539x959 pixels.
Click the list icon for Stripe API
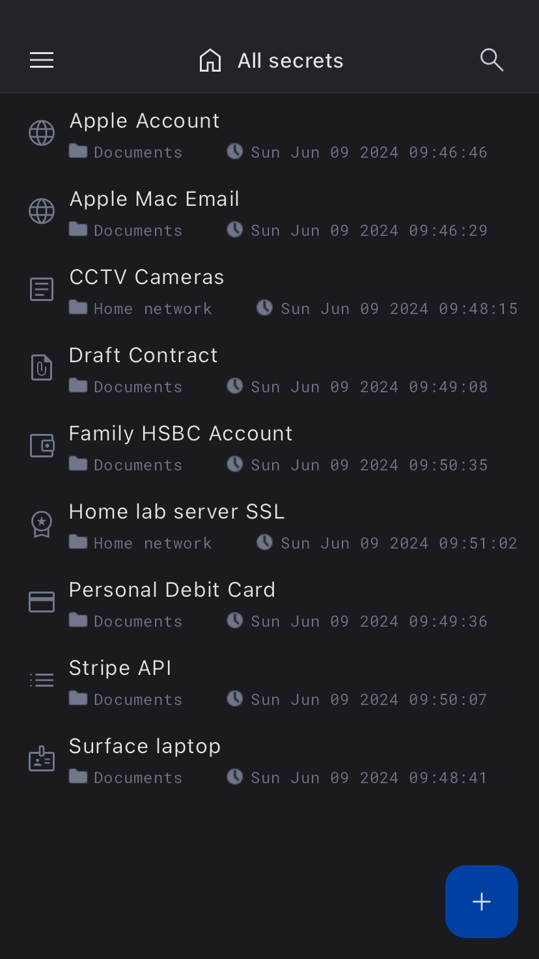[42, 680]
